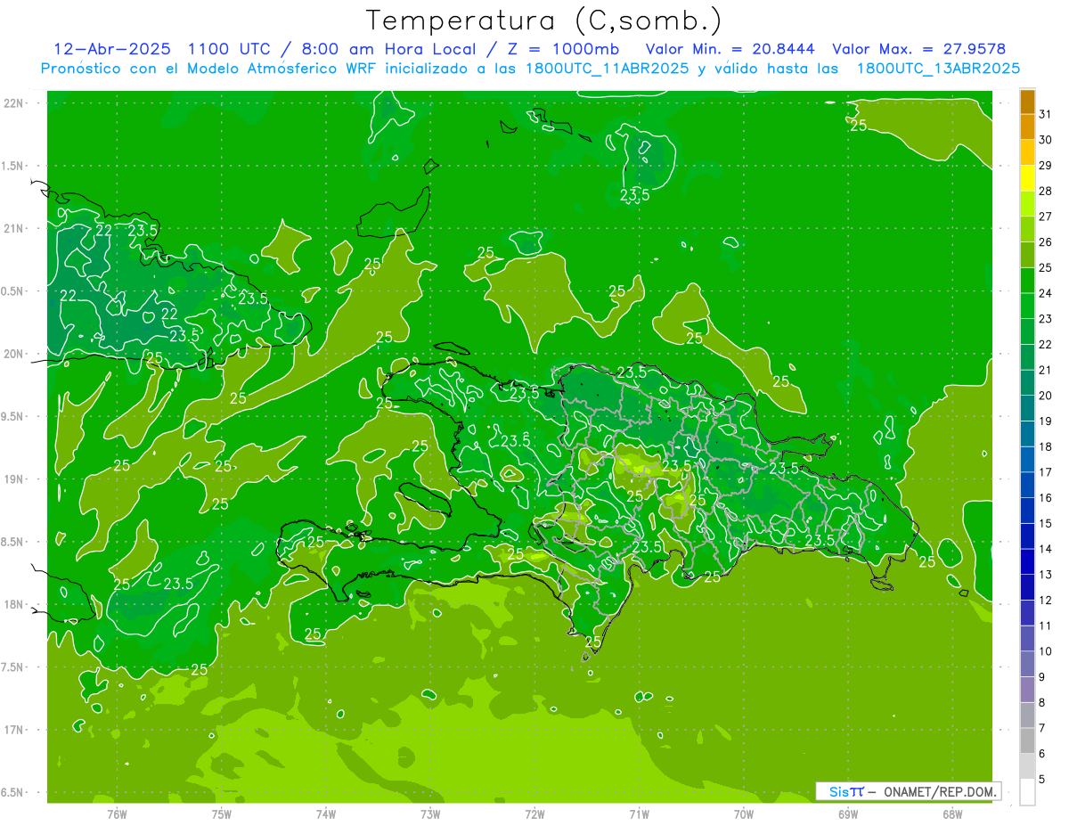Click the '8.5N' latitude label

point(13,542)
